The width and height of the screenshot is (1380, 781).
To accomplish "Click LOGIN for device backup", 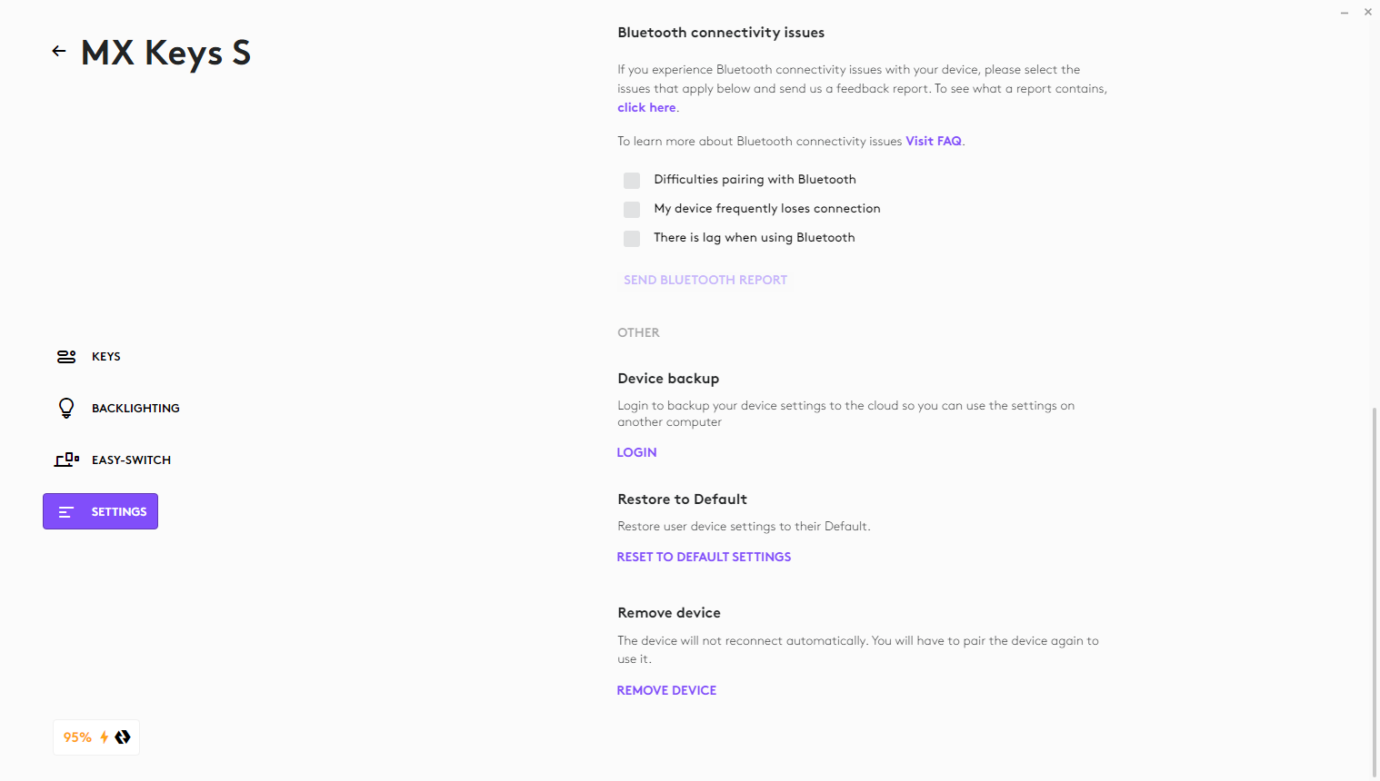I will 636,452.
